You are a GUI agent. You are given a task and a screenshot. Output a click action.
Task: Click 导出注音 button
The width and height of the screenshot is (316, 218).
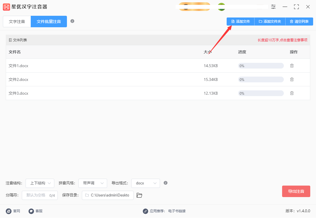296,191
